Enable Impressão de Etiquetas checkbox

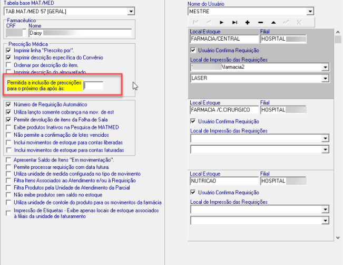[8, 213]
